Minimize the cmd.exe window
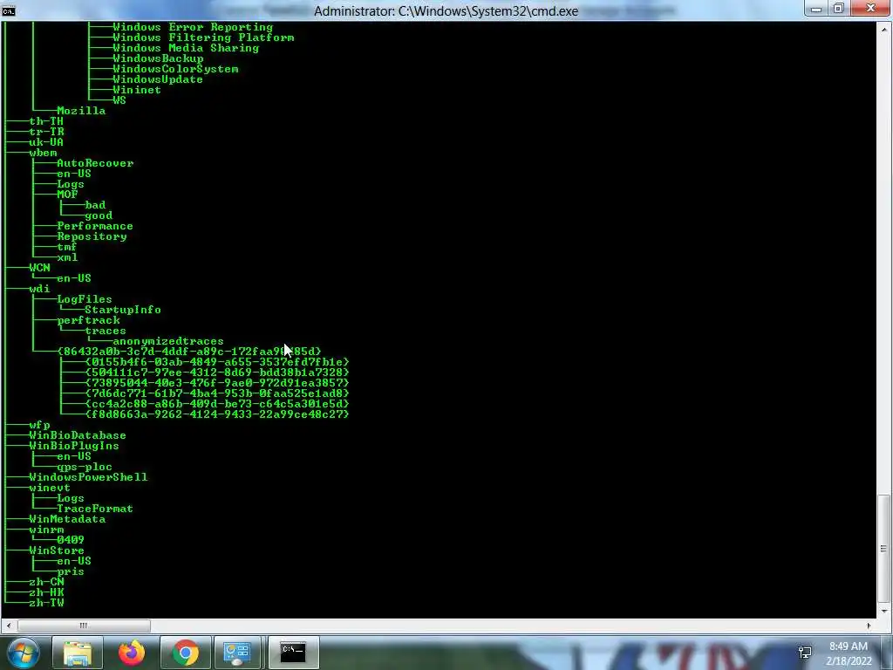The height and width of the screenshot is (670, 893). [816, 9]
